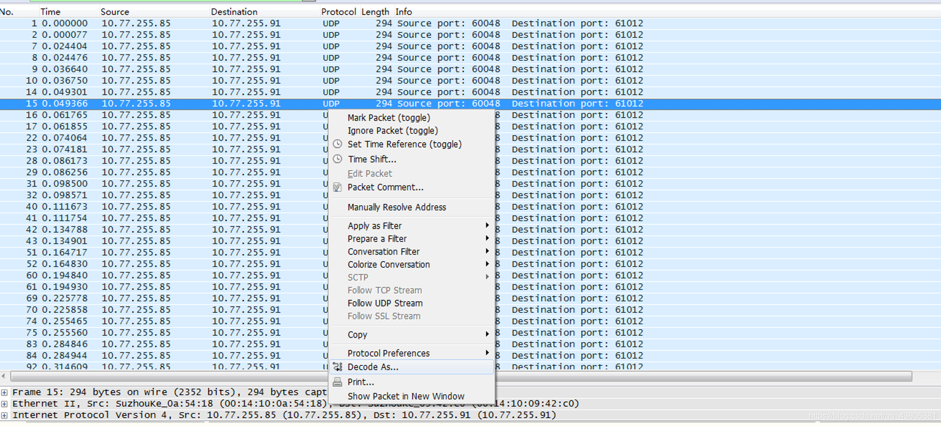Click the Decode As icon
Screen dimensions: 941x426
coord(337,367)
